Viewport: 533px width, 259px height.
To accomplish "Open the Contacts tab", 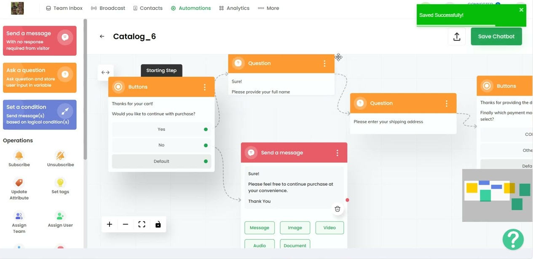I will (x=147, y=8).
